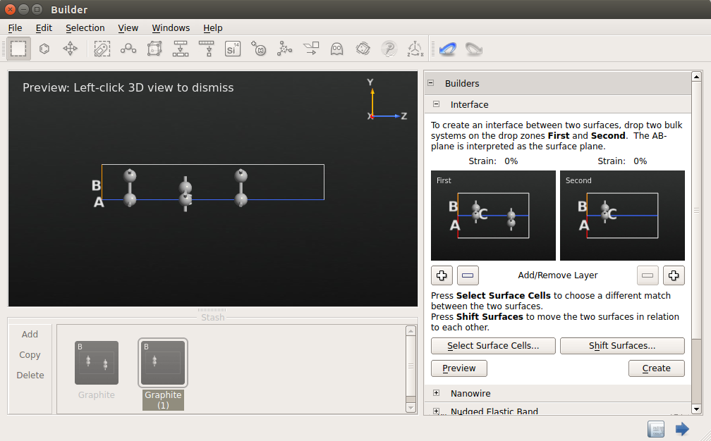Click the First surface drop zone

(x=493, y=216)
